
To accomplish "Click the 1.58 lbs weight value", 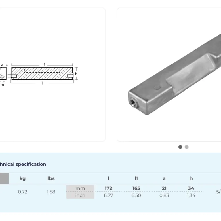I will click(x=51, y=192).
